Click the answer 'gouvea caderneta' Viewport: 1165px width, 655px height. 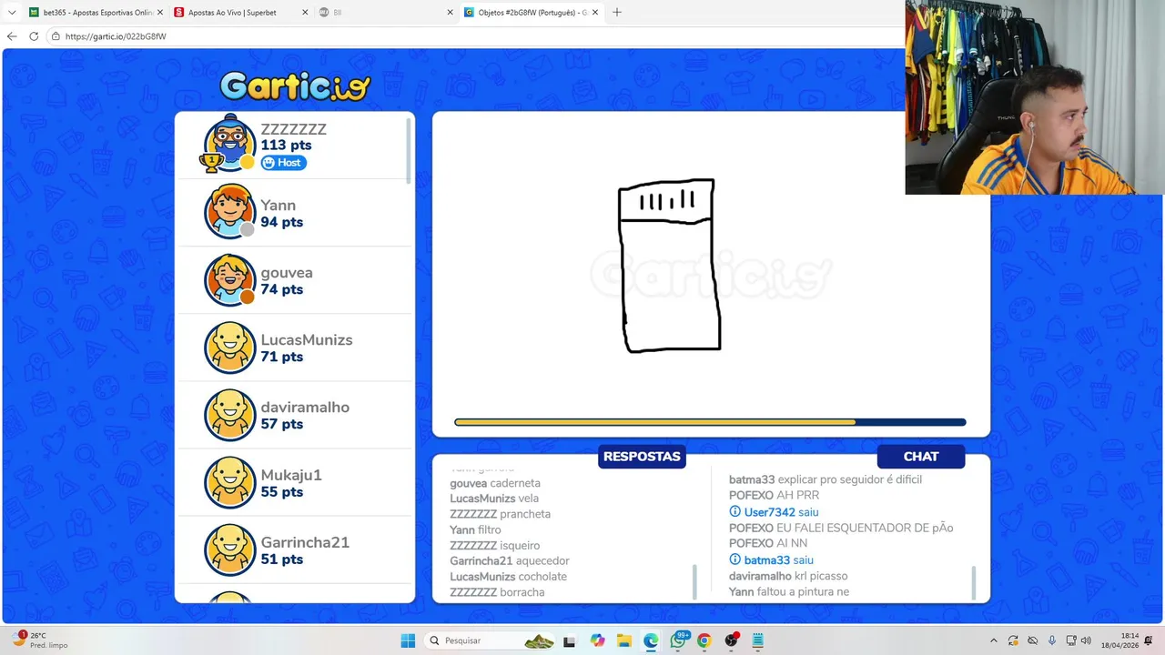[495, 483]
